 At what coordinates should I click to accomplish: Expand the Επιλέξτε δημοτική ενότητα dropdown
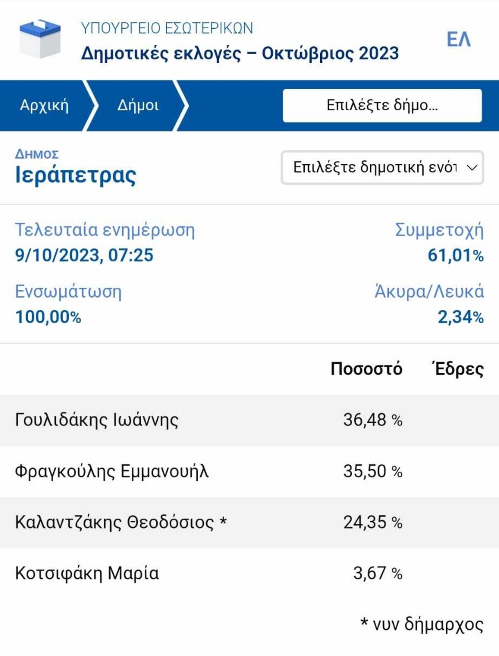click(382, 167)
